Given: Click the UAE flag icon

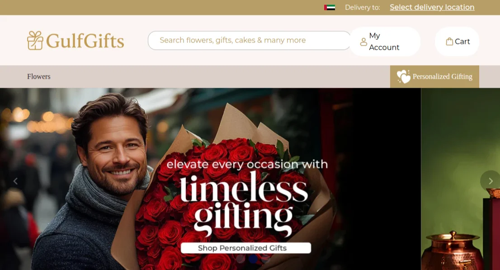Looking at the screenshot, I should (330, 7).
